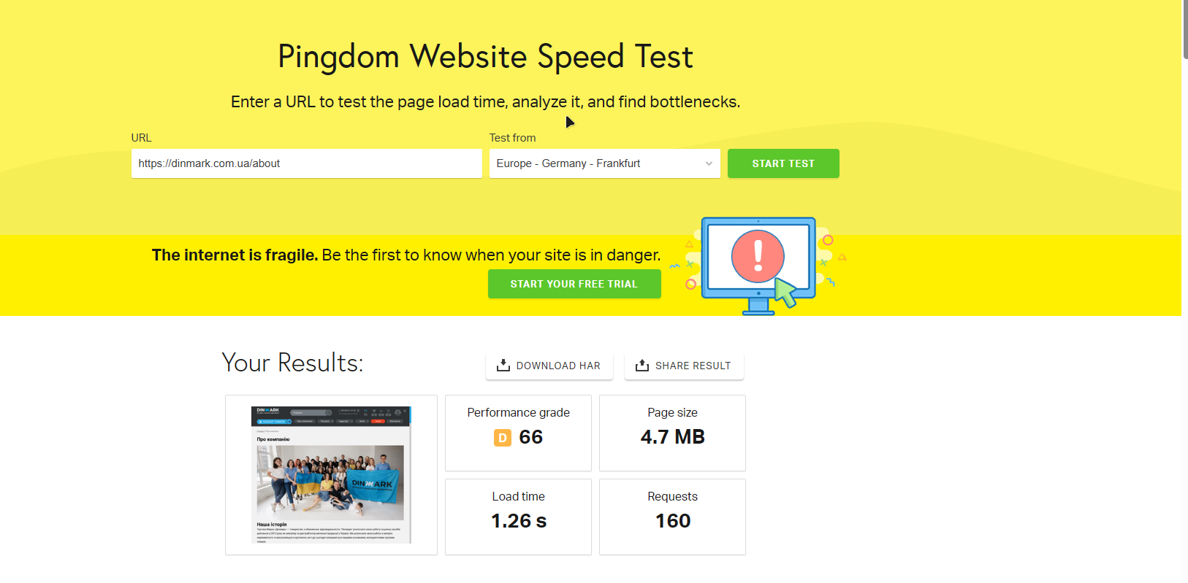The image size is (1188, 583).
Task: Click the download icon beside DOWNLOAD HAR
Action: [503, 366]
